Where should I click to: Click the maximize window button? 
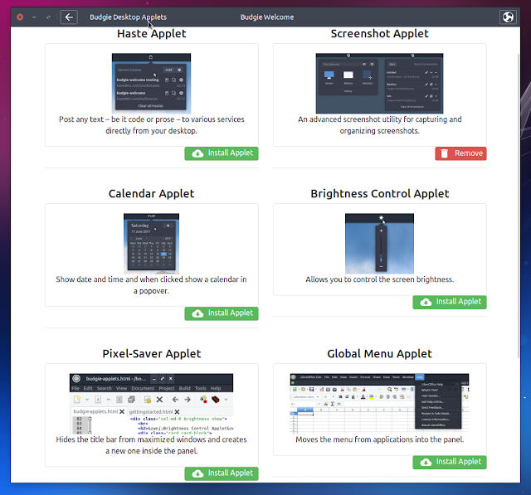(x=48, y=17)
